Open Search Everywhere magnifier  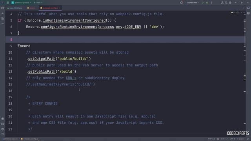pyautogui.click(x=226, y=3)
